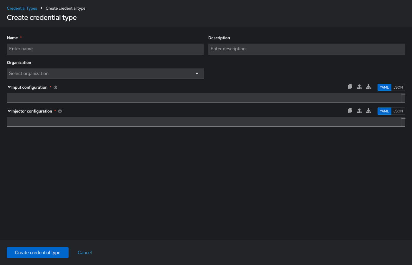Download the Injector configuration file

(x=368, y=111)
